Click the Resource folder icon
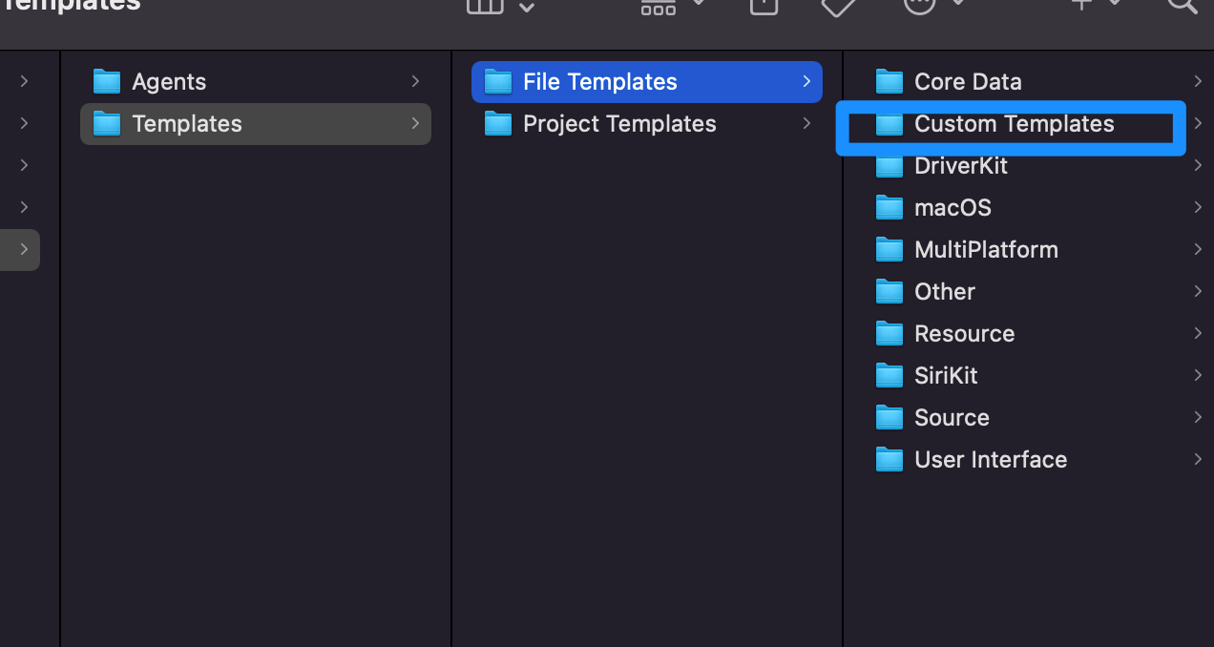Screen dimensions: 1214x647 tap(890, 334)
